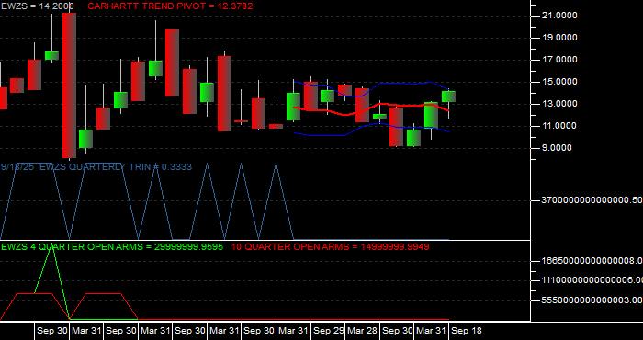The height and width of the screenshot is (340, 643).
Task: Click the Sep 29 date marker
Action: click(x=328, y=331)
